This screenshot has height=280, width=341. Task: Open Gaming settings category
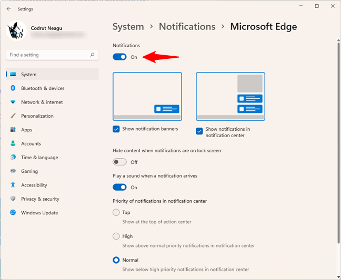point(53,171)
